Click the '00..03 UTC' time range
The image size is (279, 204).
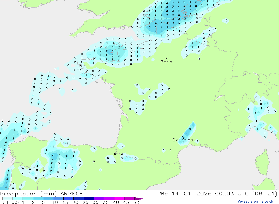pyautogui.click(x=232, y=193)
